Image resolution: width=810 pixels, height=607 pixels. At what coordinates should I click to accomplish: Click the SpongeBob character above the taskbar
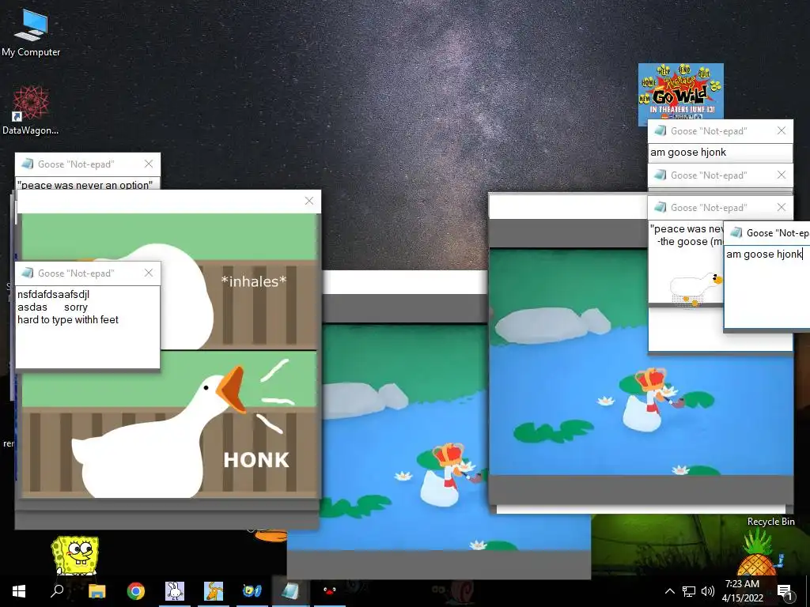(x=75, y=556)
